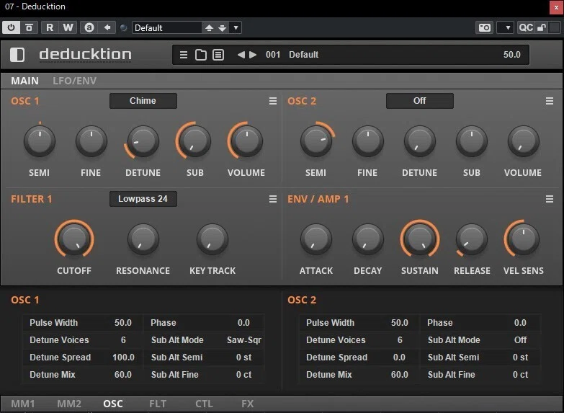Open OSC 2 Sub Alt Mode Off
The image size is (564, 413).
520,340
